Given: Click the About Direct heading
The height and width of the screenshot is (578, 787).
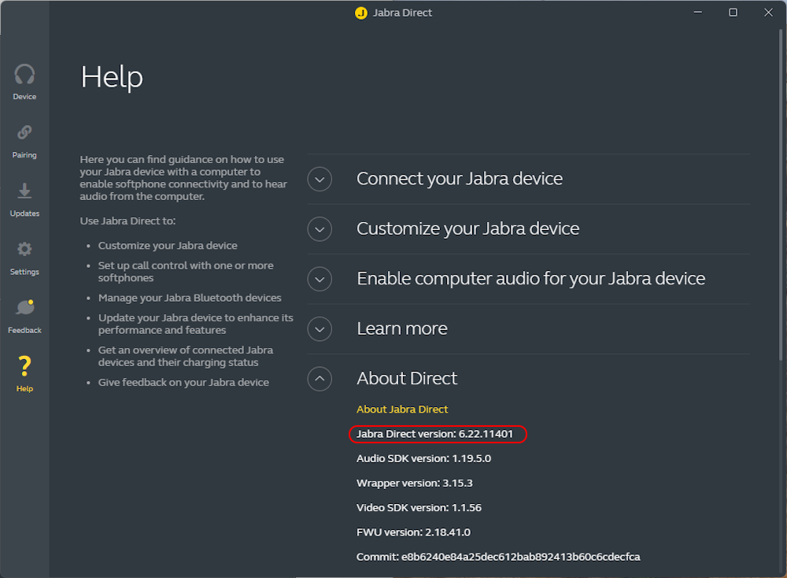Looking at the screenshot, I should click(407, 378).
